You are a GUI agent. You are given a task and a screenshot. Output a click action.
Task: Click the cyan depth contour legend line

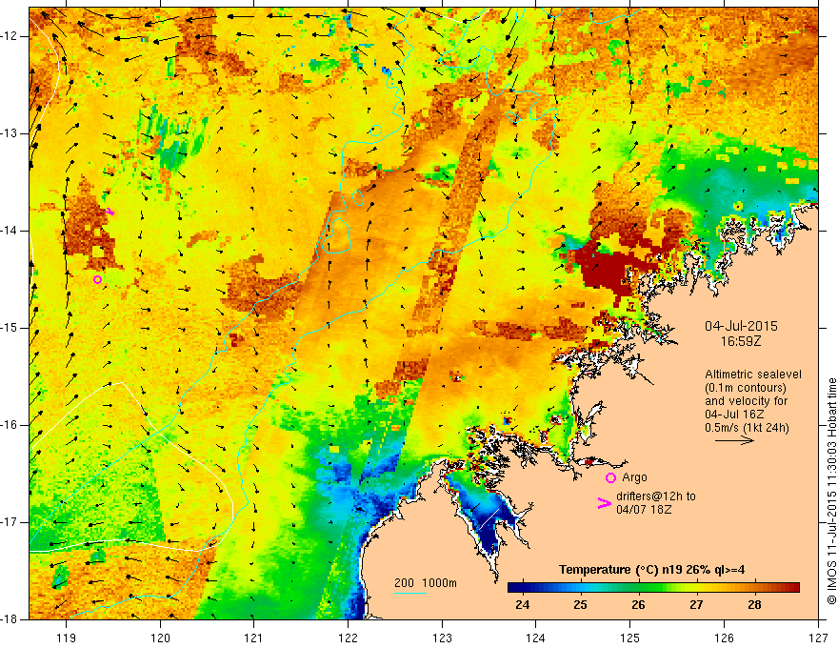(x=409, y=593)
